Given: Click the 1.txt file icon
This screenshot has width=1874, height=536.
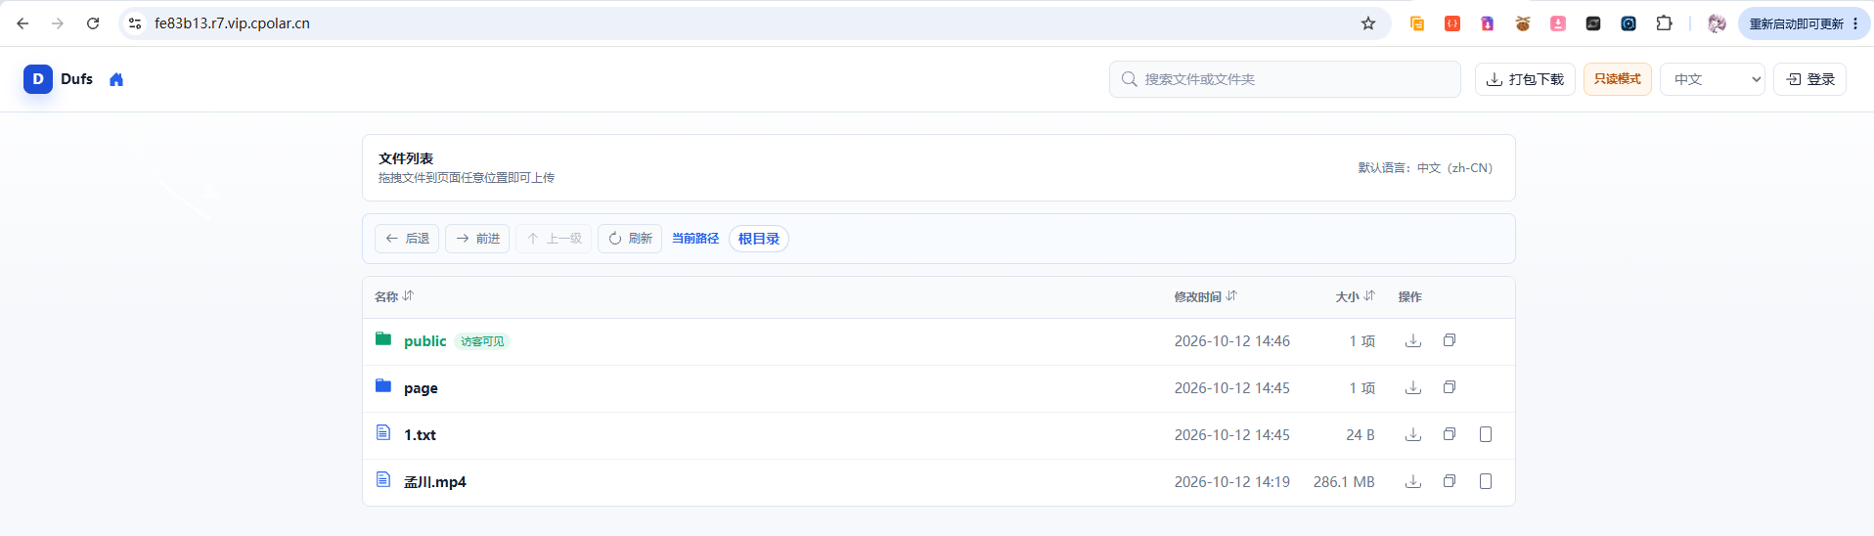Looking at the screenshot, I should [x=383, y=432].
